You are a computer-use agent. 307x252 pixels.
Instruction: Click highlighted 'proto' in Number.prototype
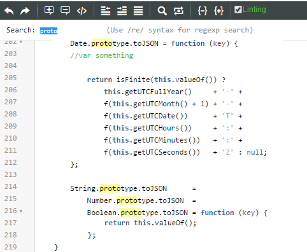(127, 200)
